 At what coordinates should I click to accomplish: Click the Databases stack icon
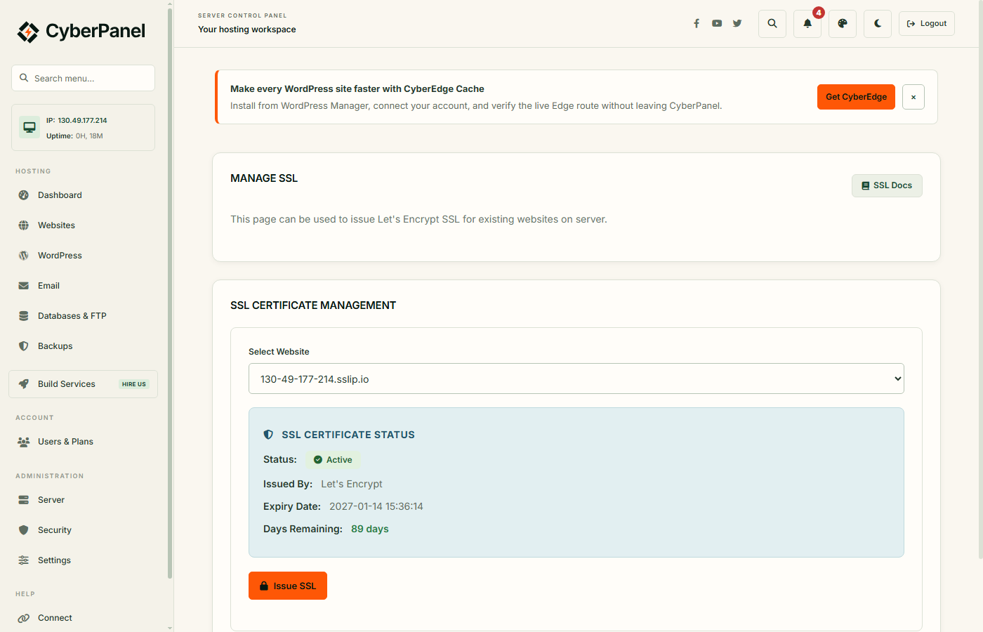click(24, 316)
